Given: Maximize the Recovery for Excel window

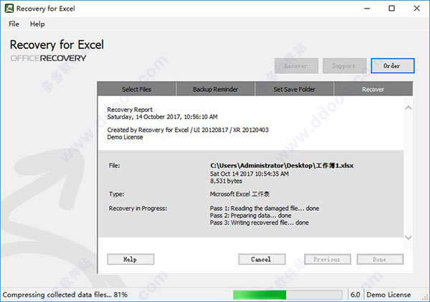Looking at the screenshot, I should tap(392, 9).
